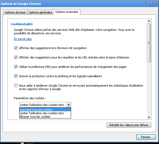This screenshot has height=144, width=159.
Task: Open the 'En savoir plus' link
Action: point(23,39)
